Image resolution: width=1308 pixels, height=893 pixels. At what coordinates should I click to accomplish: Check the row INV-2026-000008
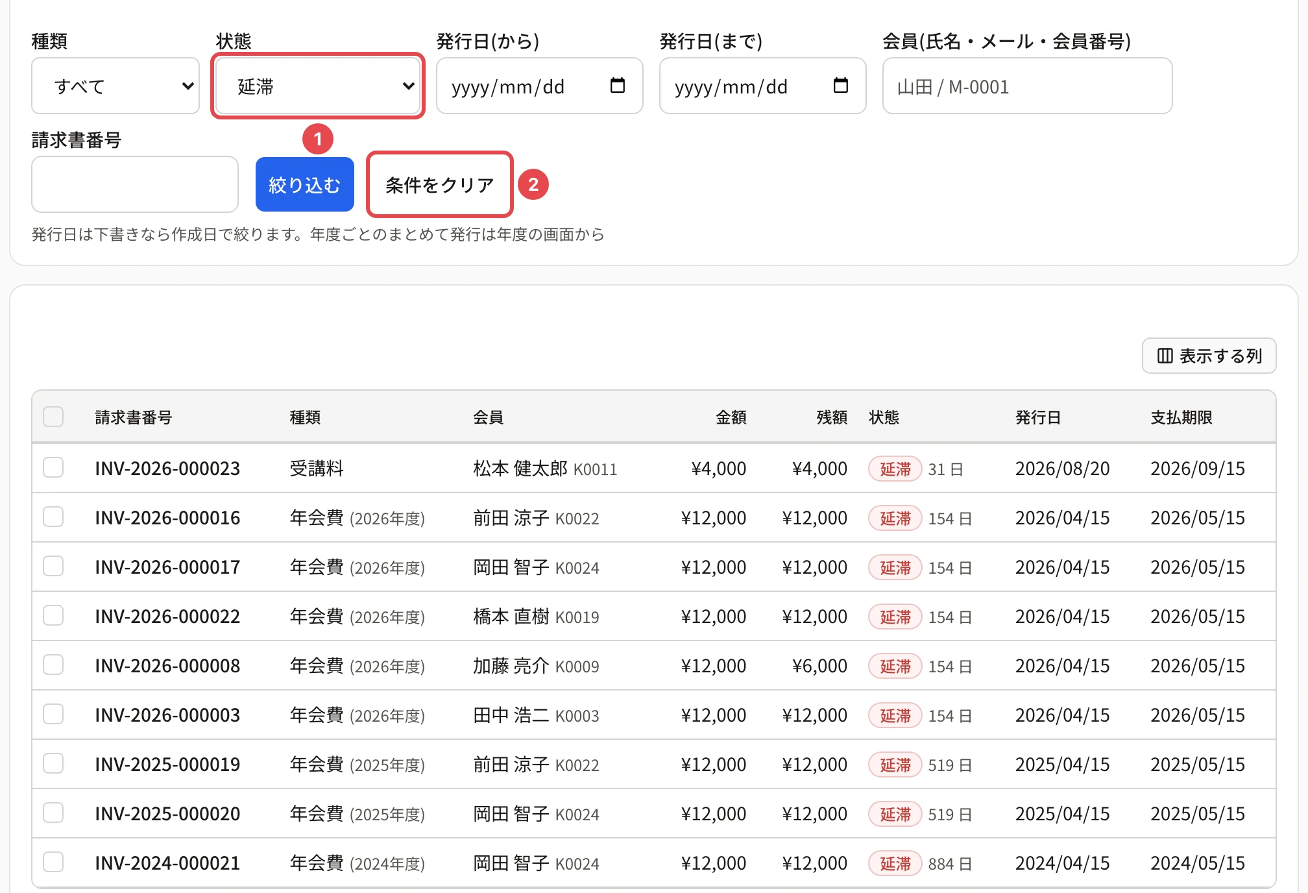[53, 665]
